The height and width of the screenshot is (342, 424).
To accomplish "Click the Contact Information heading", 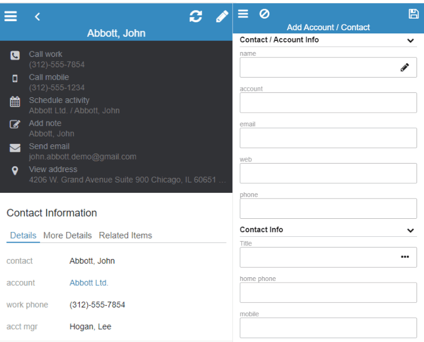I will point(52,213).
